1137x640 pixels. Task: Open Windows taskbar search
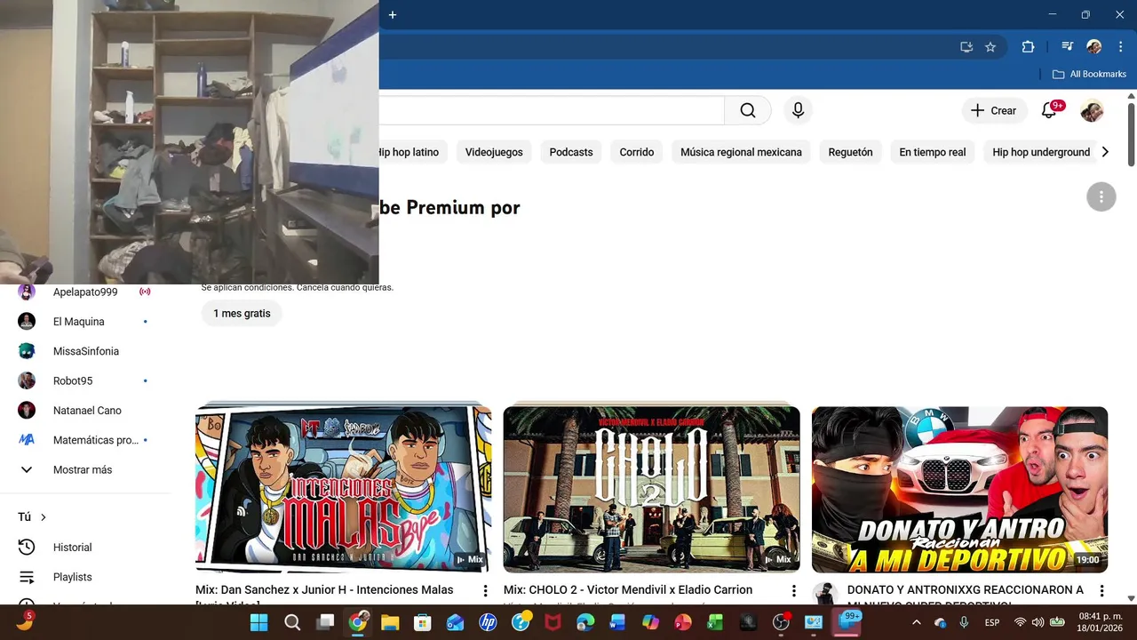click(292, 622)
